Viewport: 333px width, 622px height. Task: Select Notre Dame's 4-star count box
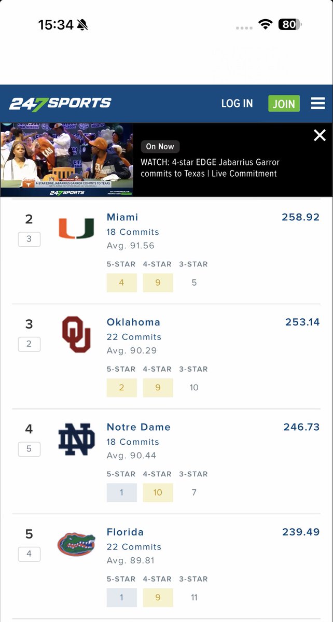tap(158, 492)
